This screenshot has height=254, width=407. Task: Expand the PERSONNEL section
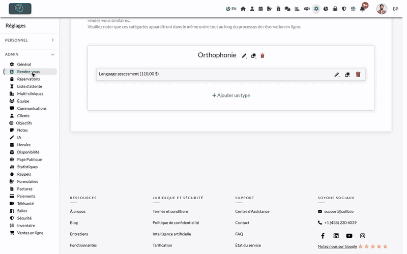coord(30,40)
